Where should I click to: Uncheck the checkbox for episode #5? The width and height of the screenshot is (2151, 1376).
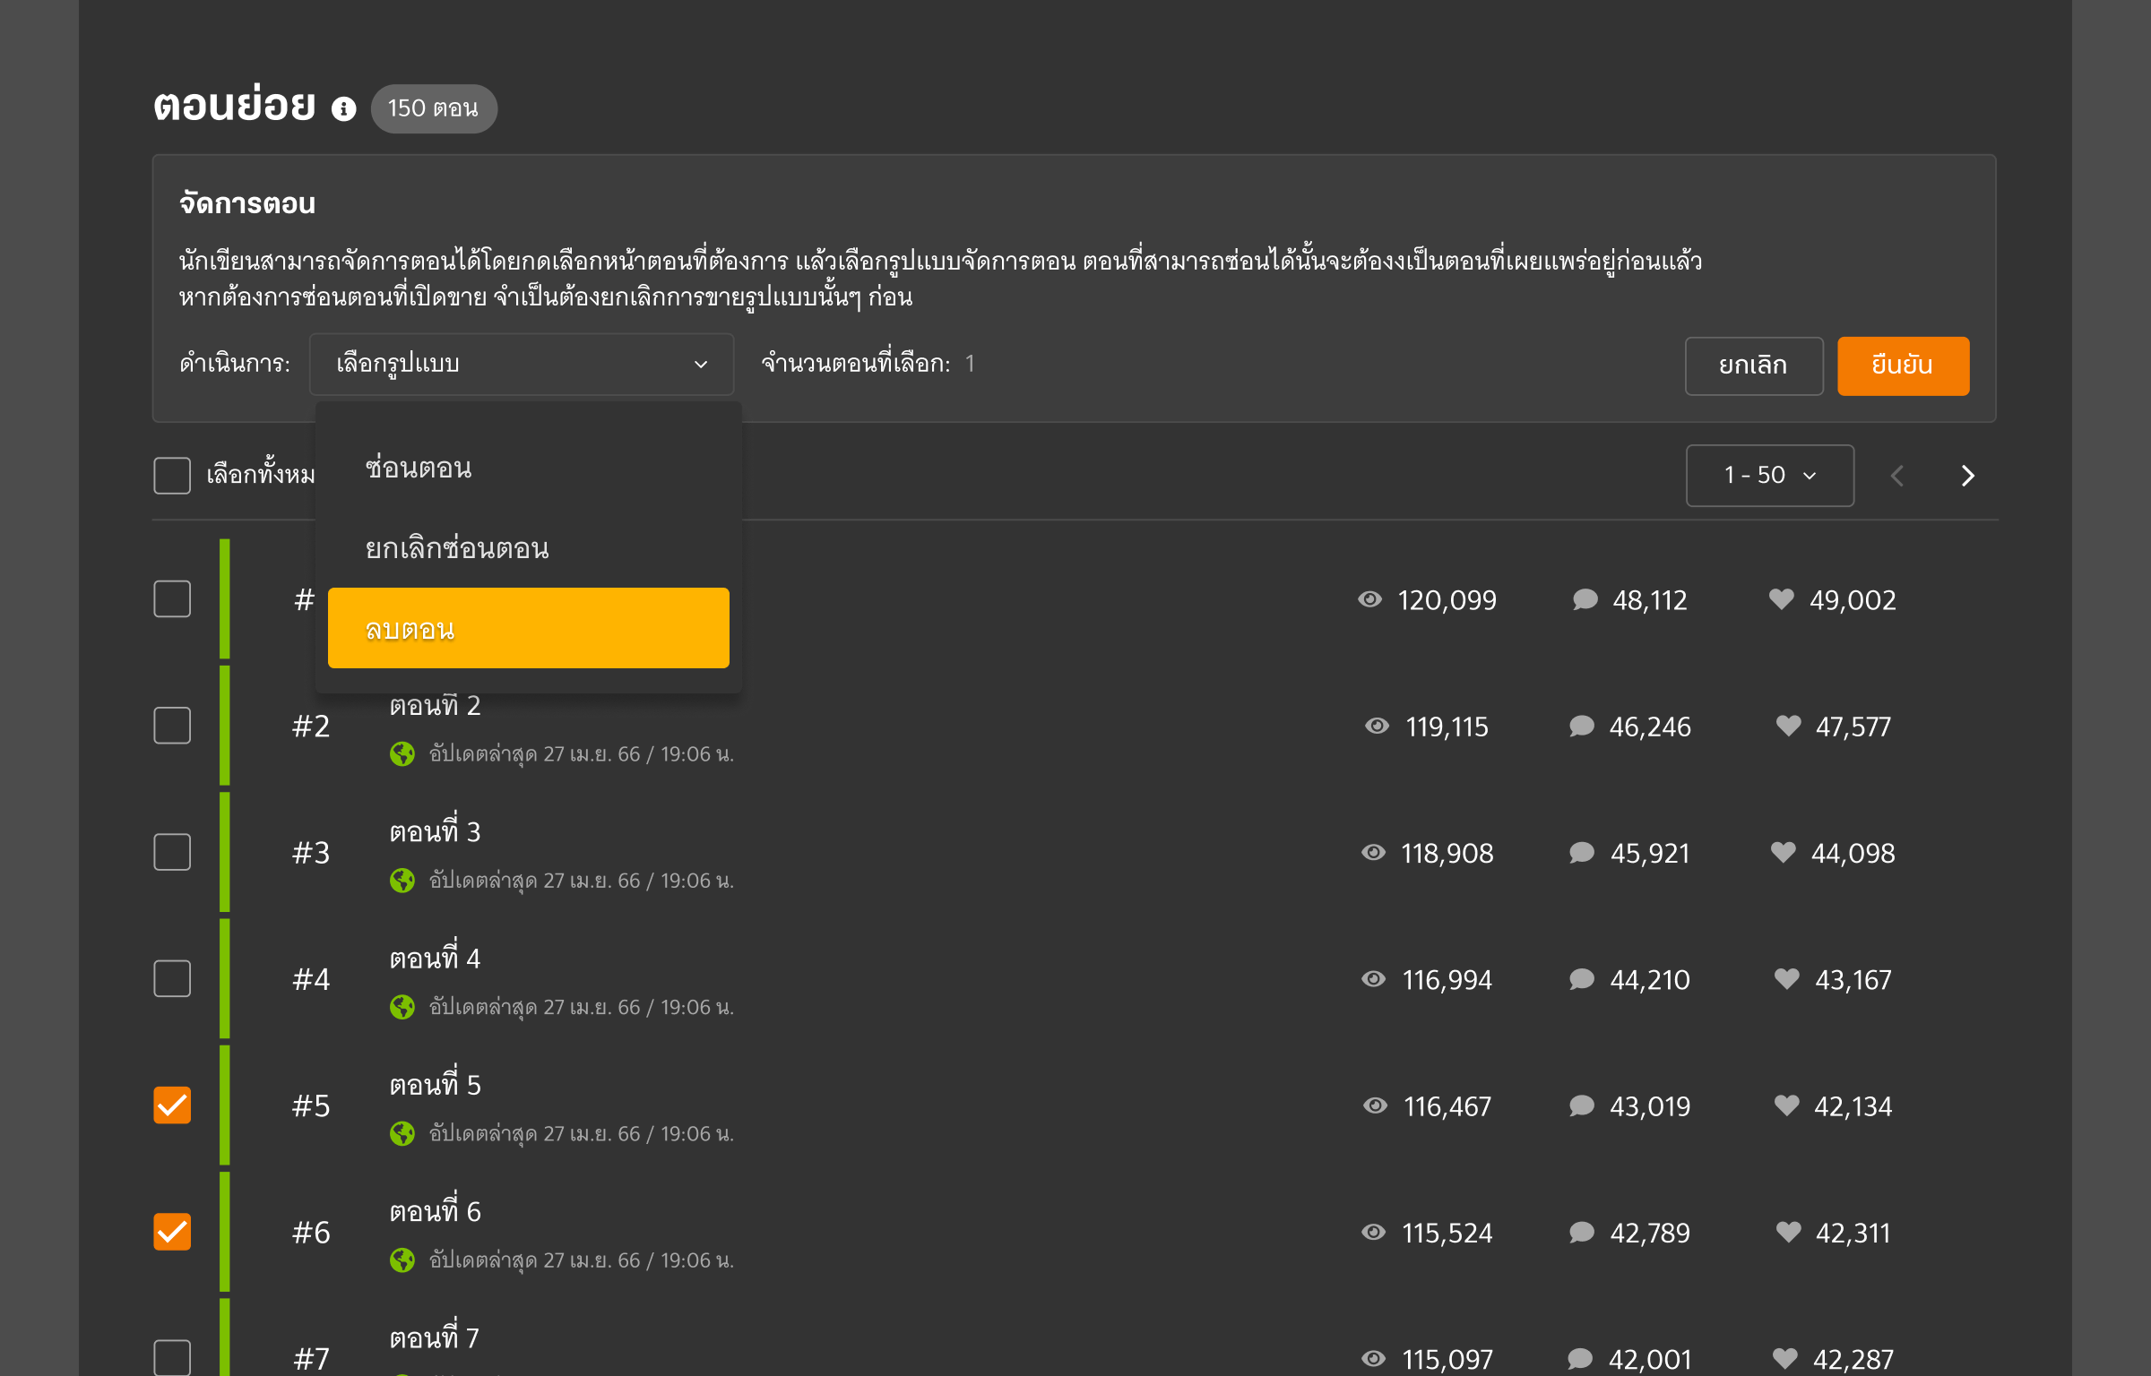click(x=172, y=1105)
